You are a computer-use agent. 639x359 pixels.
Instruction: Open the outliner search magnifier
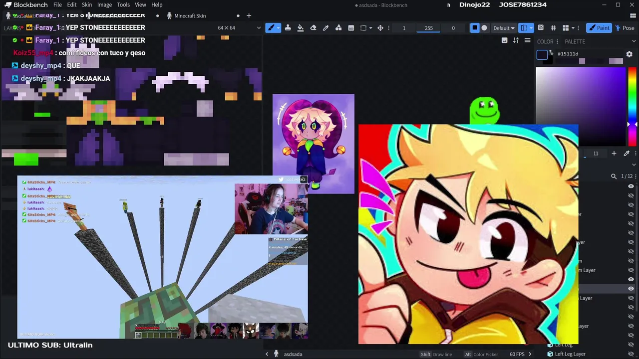point(614,176)
